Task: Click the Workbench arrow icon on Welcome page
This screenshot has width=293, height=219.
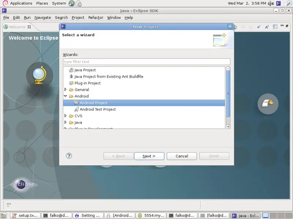Action: coord(268,104)
